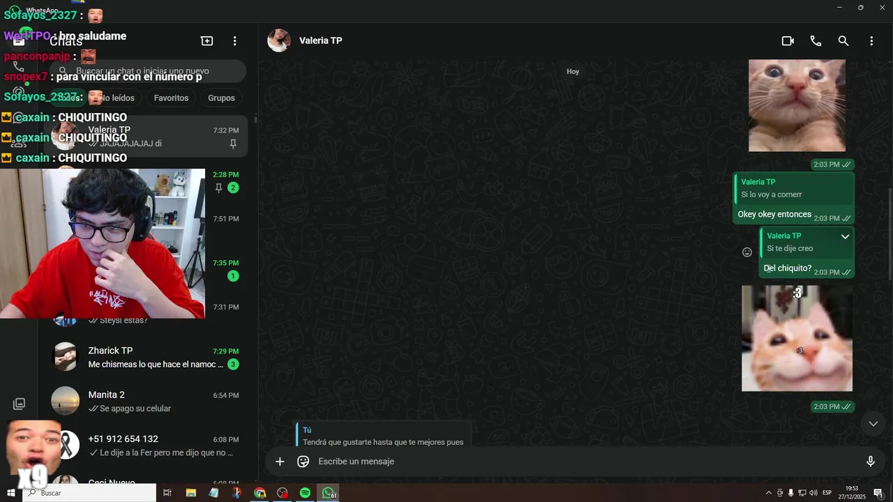Open the sidebar media gallery icon

tap(19, 404)
